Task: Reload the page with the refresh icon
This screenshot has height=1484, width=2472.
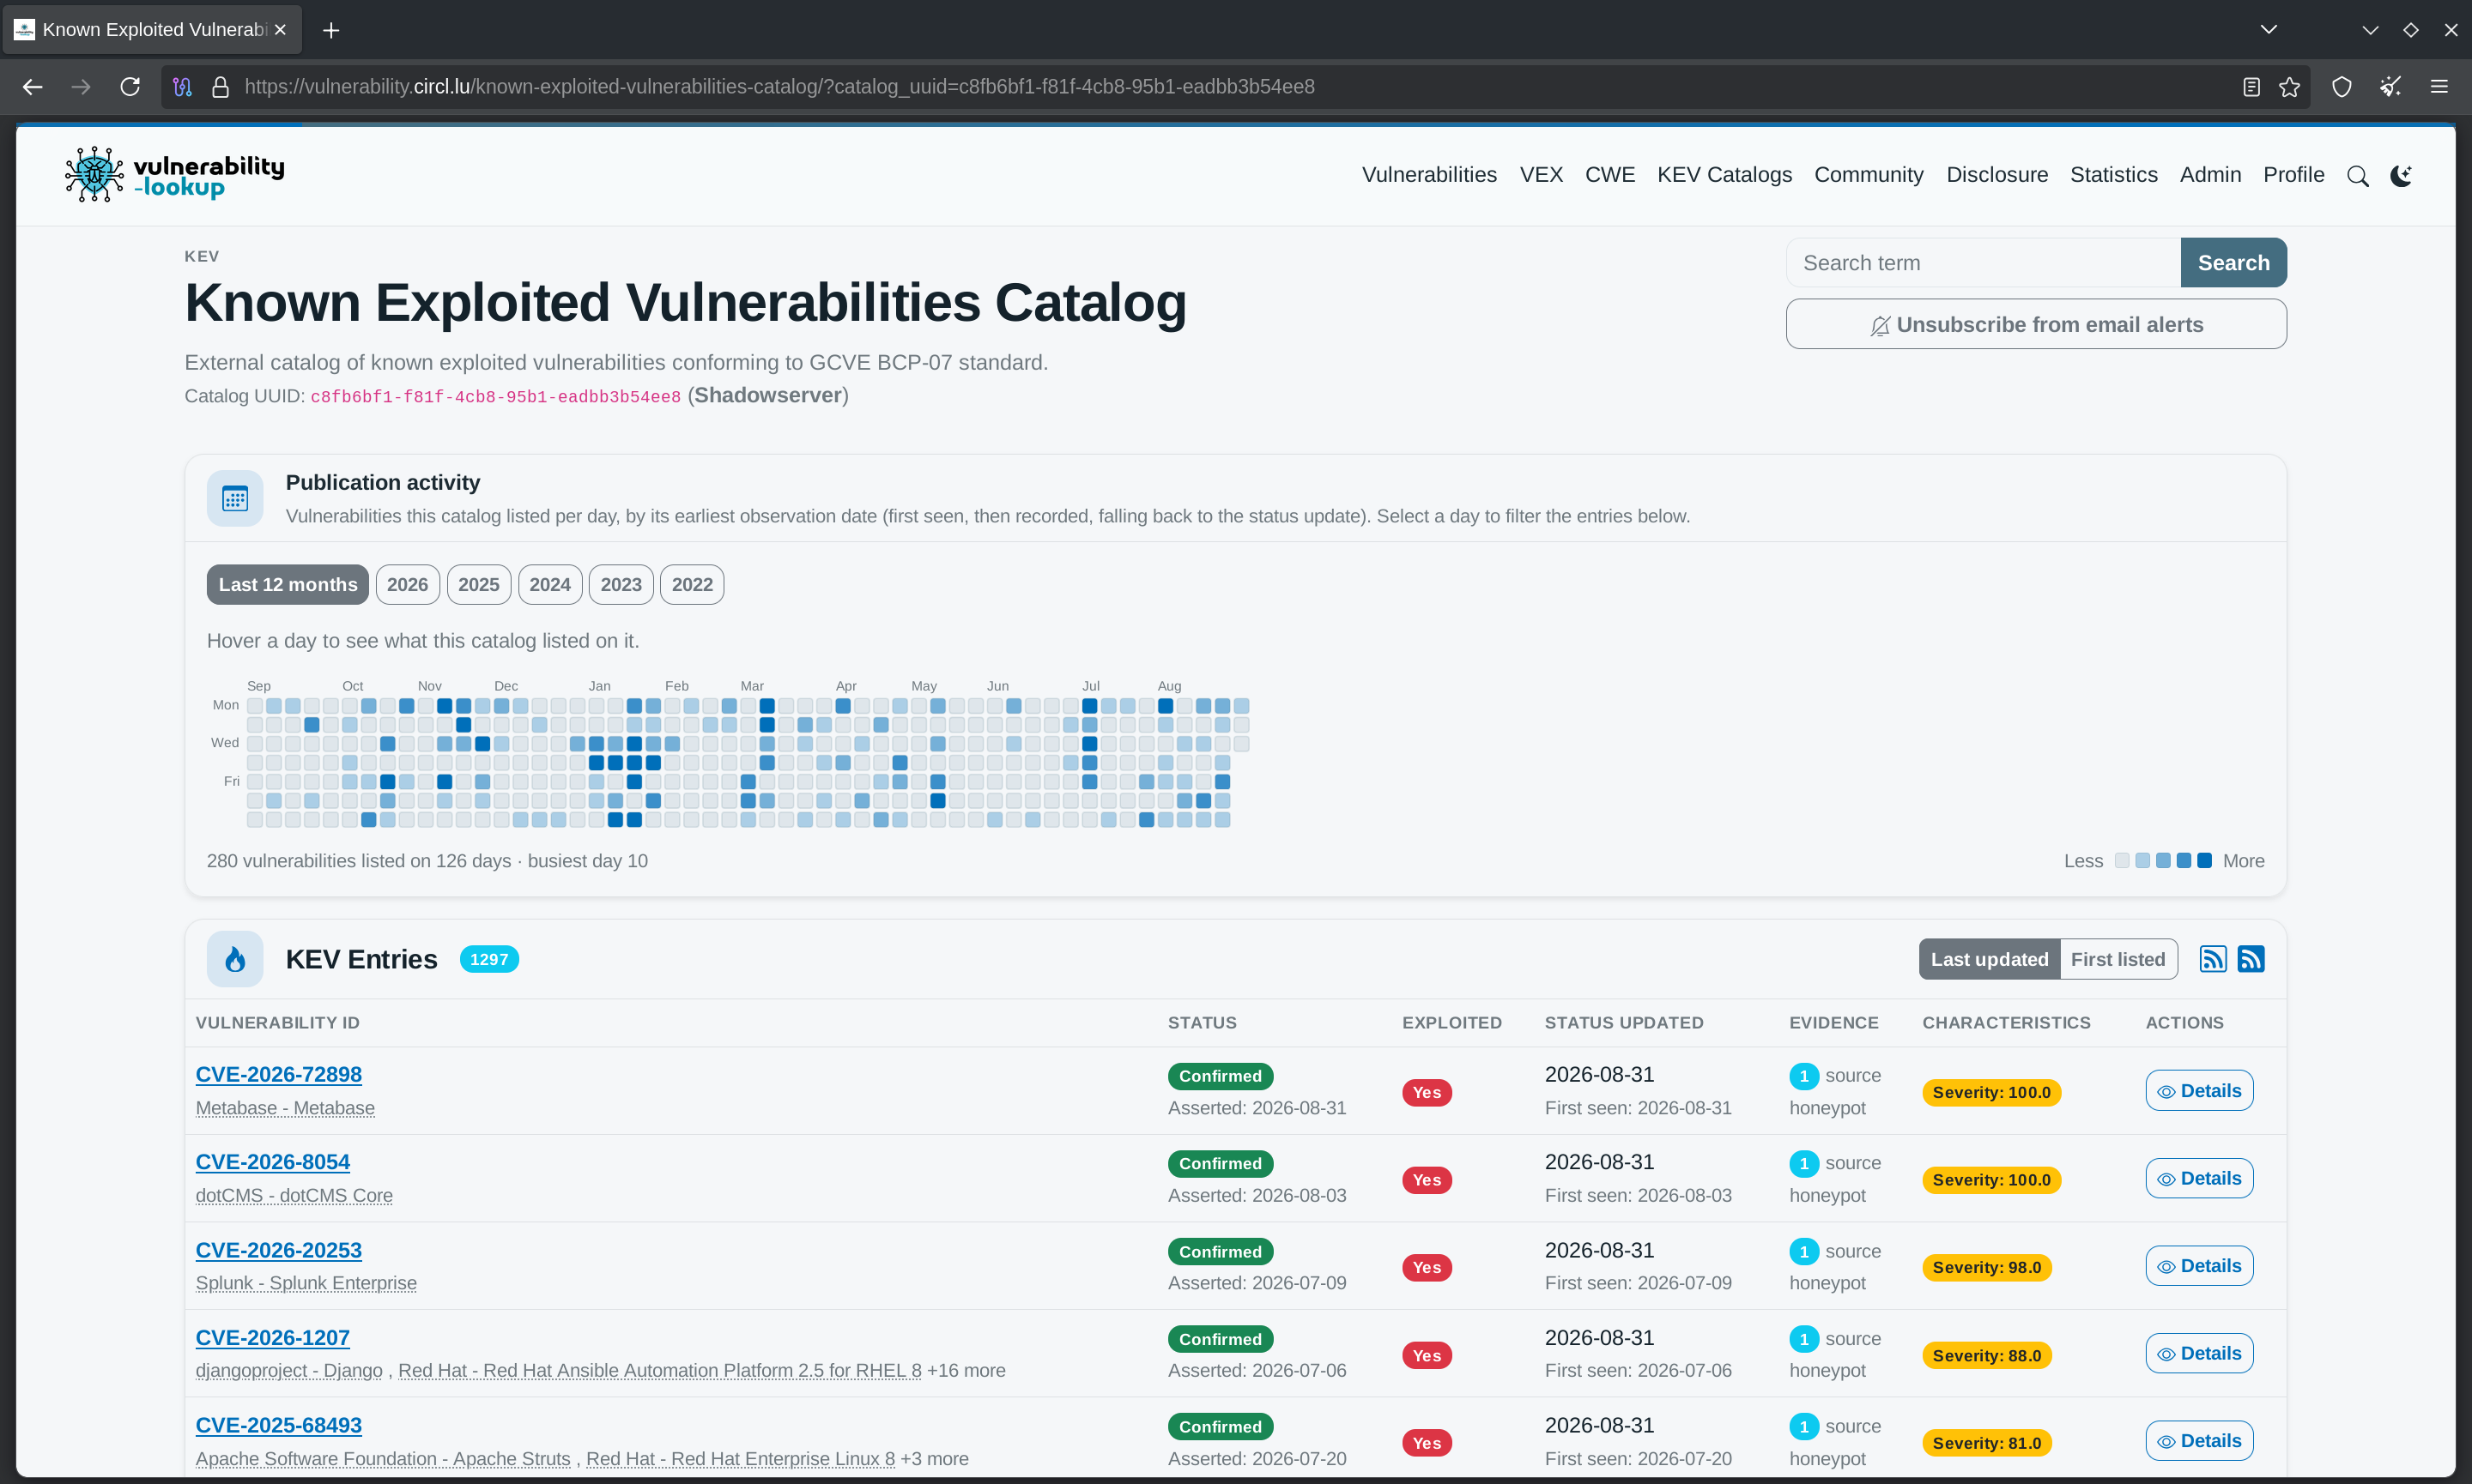Action: pos(130,87)
